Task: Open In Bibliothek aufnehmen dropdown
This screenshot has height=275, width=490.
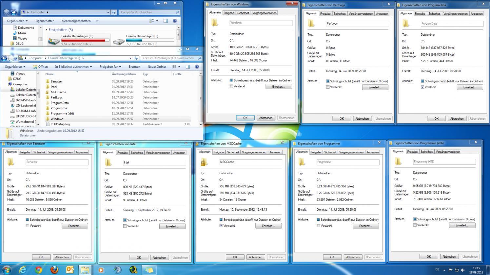Action: [x=73, y=67]
